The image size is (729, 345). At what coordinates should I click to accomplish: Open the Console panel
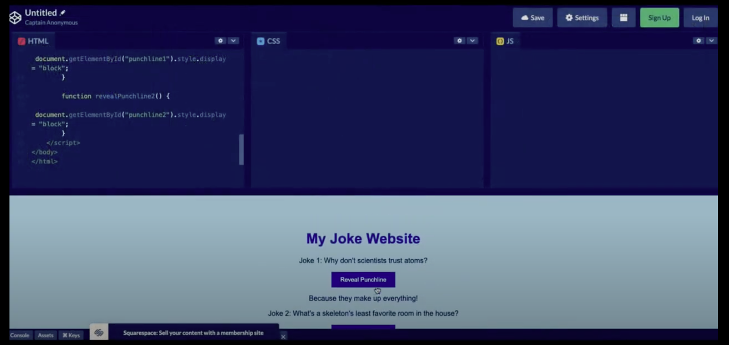pyautogui.click(x=20, y=336)
